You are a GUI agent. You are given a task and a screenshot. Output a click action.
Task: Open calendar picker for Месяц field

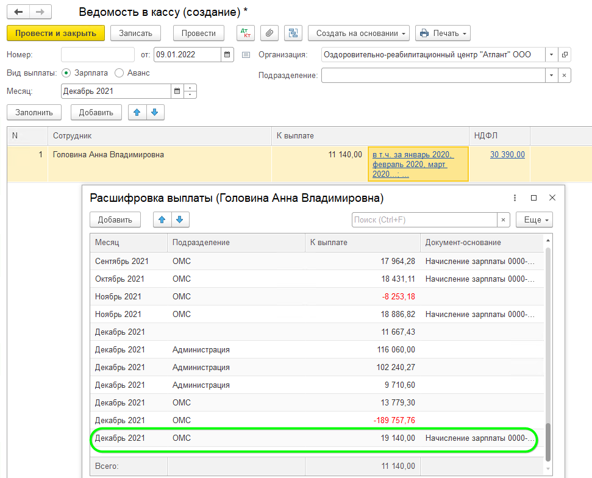[x=177, y=90]
